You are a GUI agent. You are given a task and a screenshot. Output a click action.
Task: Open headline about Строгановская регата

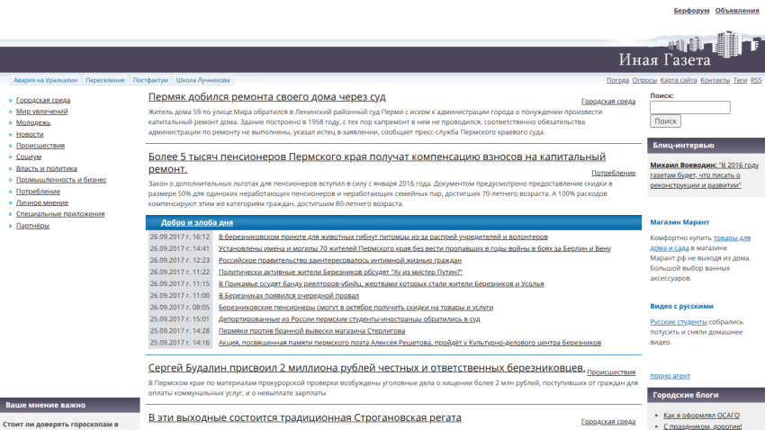click(x=305, y=417)
